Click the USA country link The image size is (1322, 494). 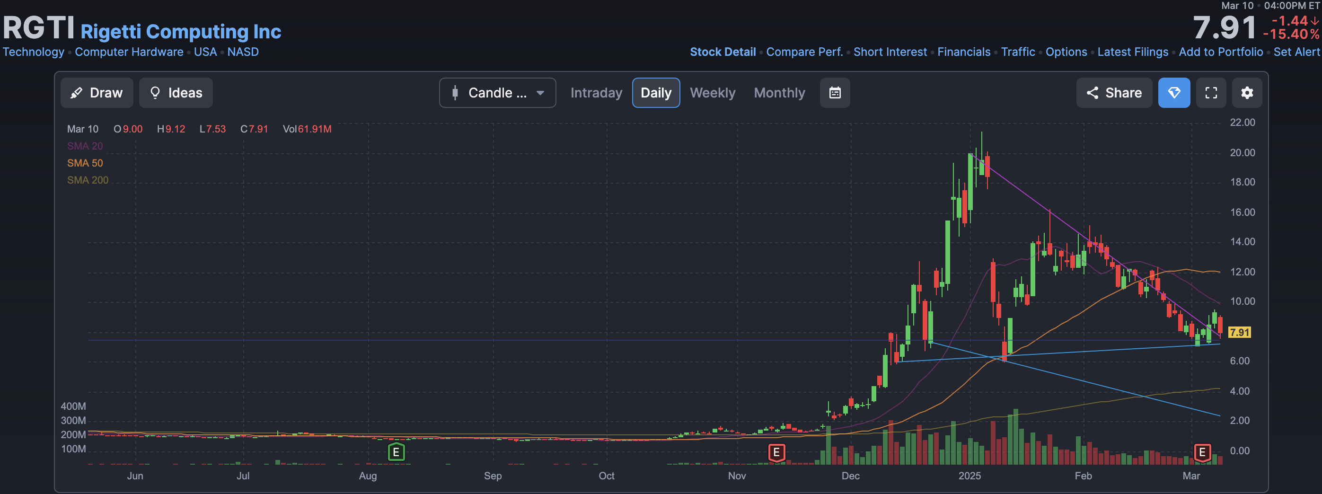205,52
